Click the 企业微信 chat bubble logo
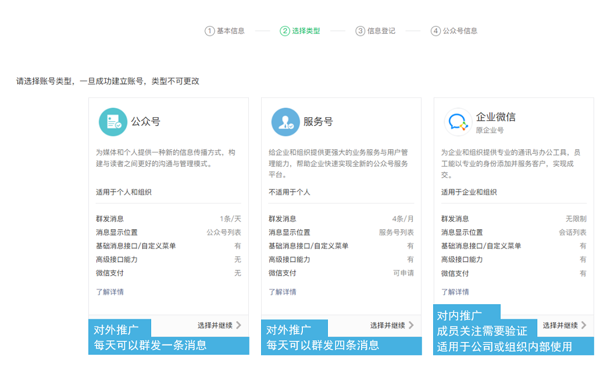The height and width of the screenshot is (371, 614). tap(458, 122)
